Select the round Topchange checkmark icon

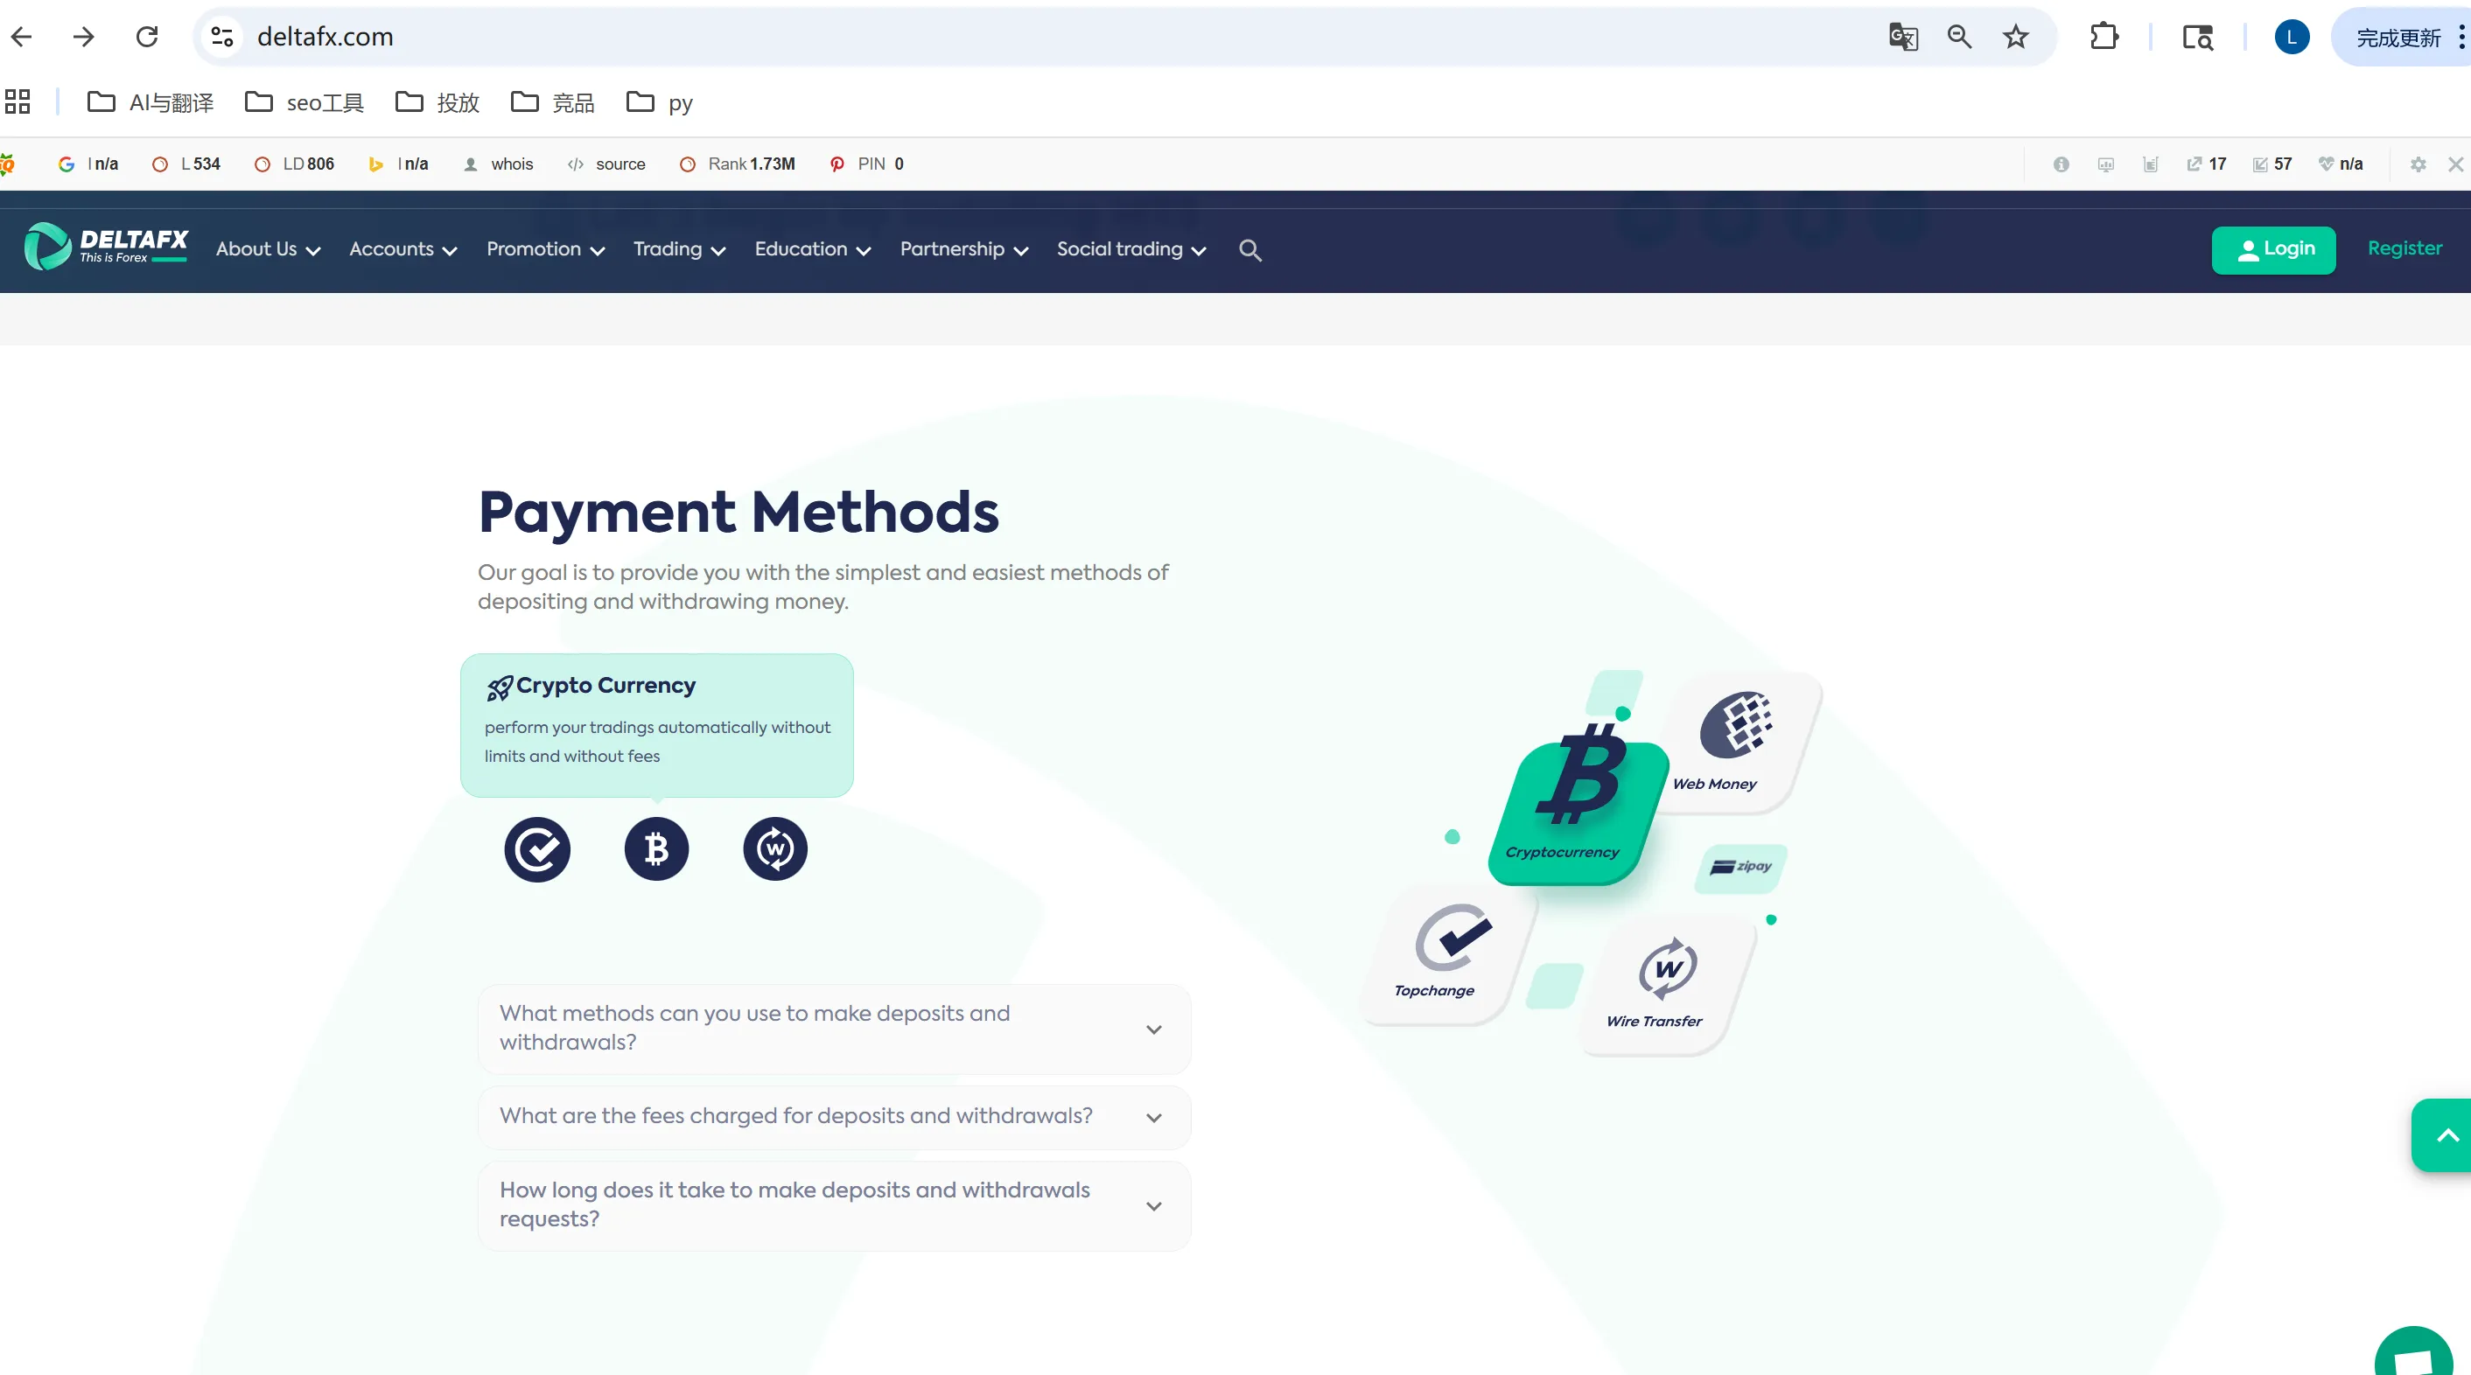click(537, 848)
